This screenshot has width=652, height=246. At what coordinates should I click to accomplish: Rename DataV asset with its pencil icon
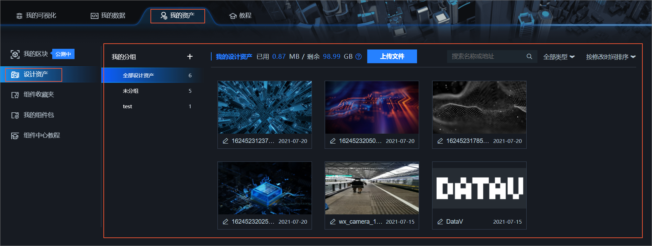[440, 222]
